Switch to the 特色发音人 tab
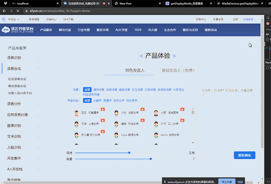Viewport: 271px width, 184px height. (135, 70)
